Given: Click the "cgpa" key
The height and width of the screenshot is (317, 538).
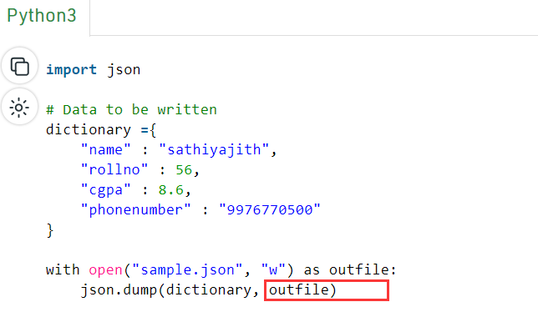Looking at the screenshot, I should [105, 190].
